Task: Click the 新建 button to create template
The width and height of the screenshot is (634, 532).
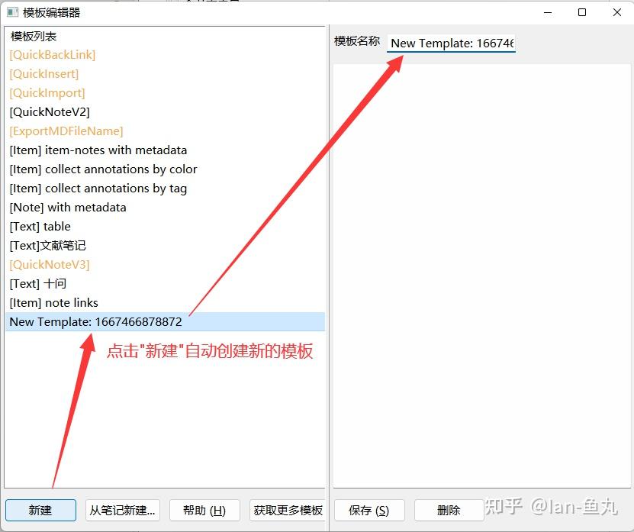Action: point(40,510)
